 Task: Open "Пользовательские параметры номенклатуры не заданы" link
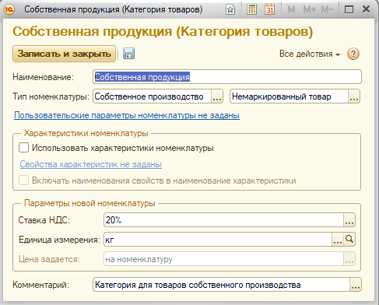pyautogui.click(x=127, y=115)
